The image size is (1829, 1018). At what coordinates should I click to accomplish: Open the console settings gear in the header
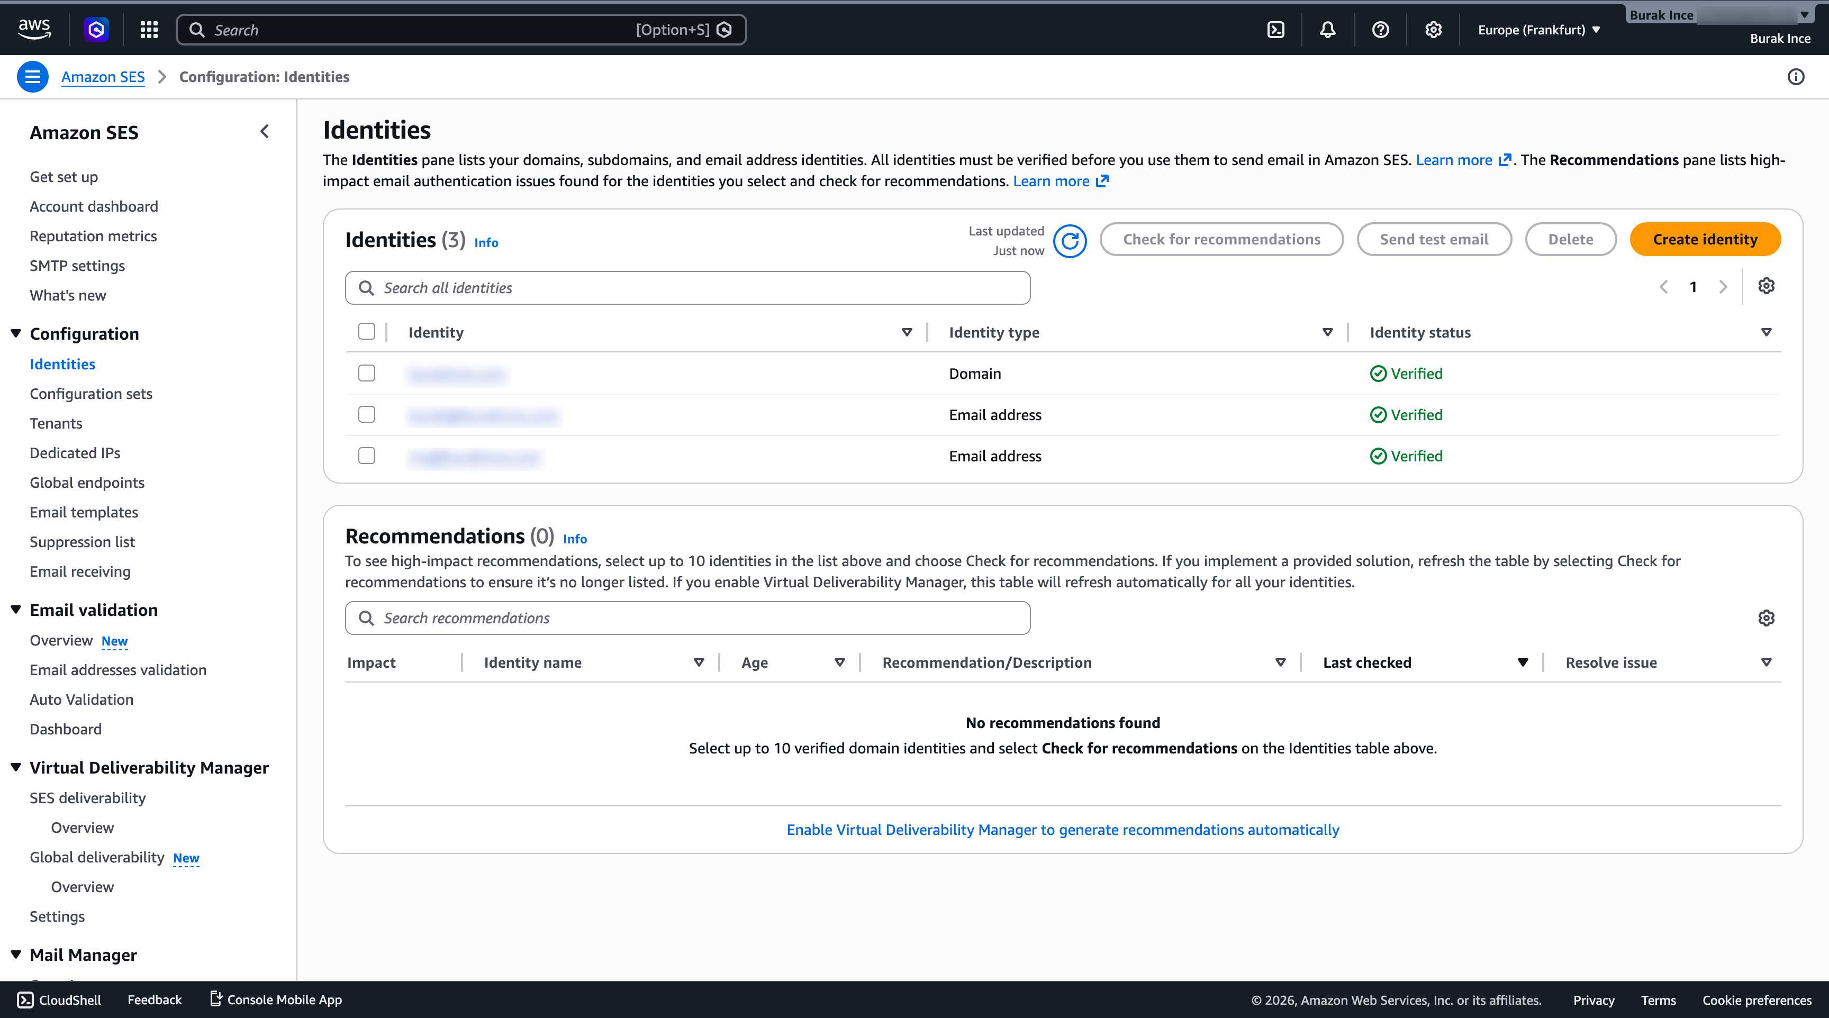(1434, 29)
